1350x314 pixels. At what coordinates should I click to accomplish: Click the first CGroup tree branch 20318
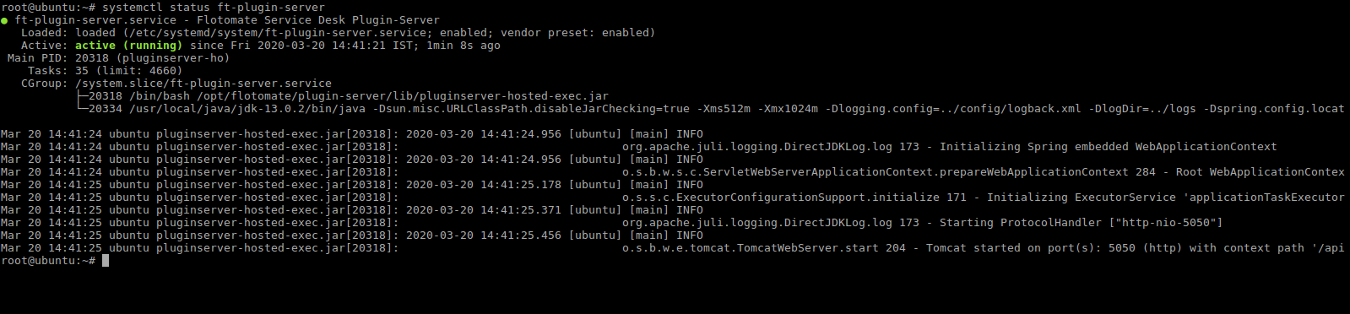point(106,96)
